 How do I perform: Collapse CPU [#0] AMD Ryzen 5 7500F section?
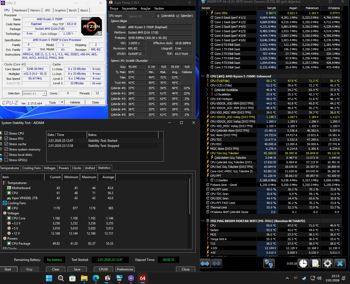point(203,76)
